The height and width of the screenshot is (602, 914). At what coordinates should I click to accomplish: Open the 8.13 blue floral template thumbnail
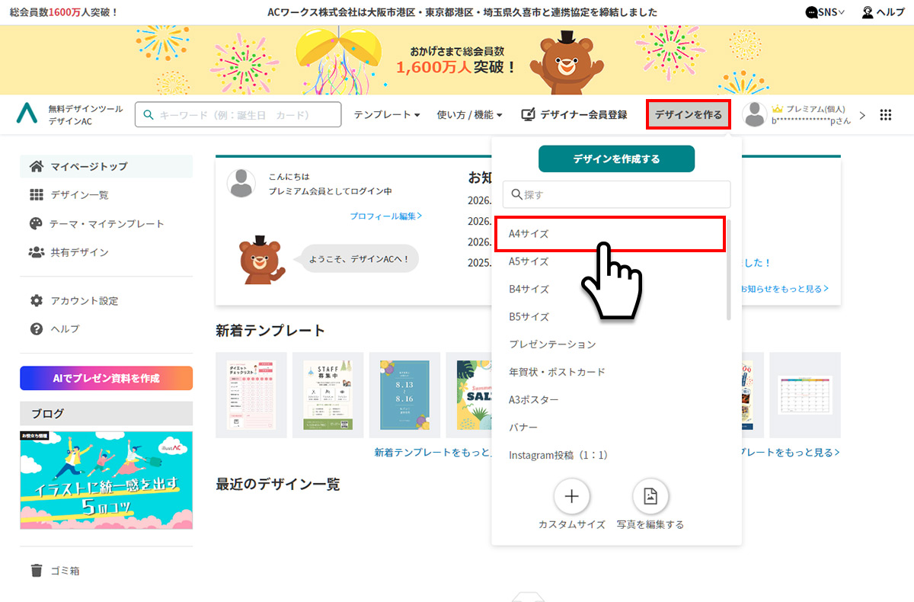coord(404,395)
